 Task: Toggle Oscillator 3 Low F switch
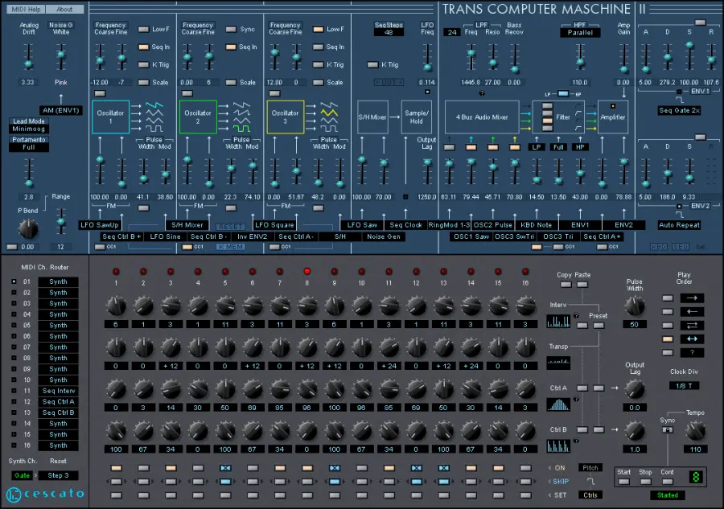click(318, 29)
